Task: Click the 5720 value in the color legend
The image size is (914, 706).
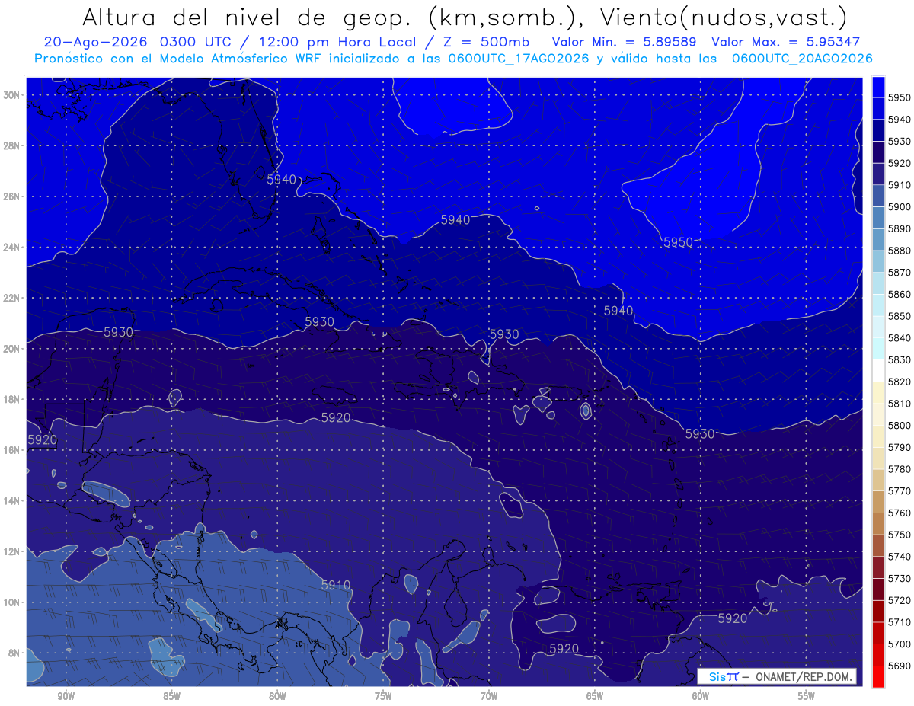Action: pyautogui.click(x=900, y=600)
